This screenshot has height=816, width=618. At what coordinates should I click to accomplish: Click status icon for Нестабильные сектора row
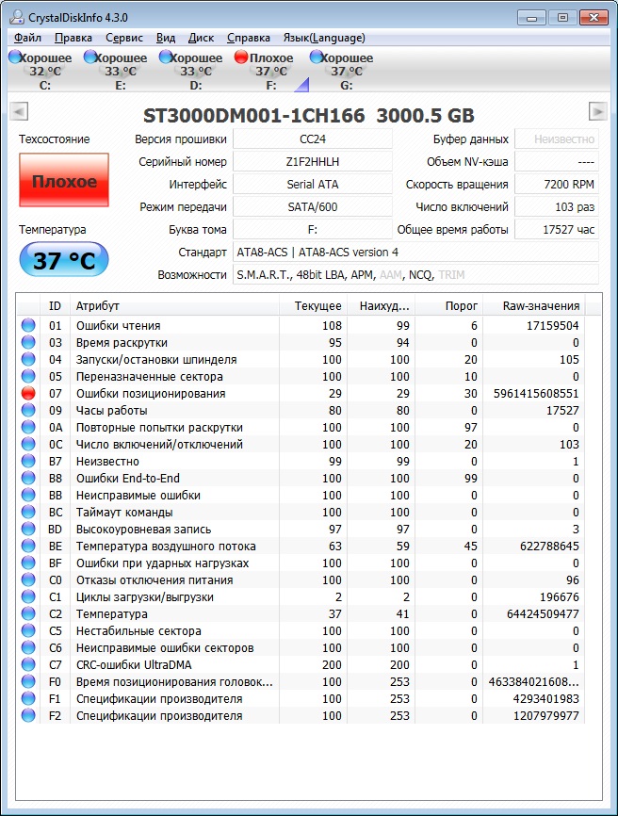click(x=28, y=630)
